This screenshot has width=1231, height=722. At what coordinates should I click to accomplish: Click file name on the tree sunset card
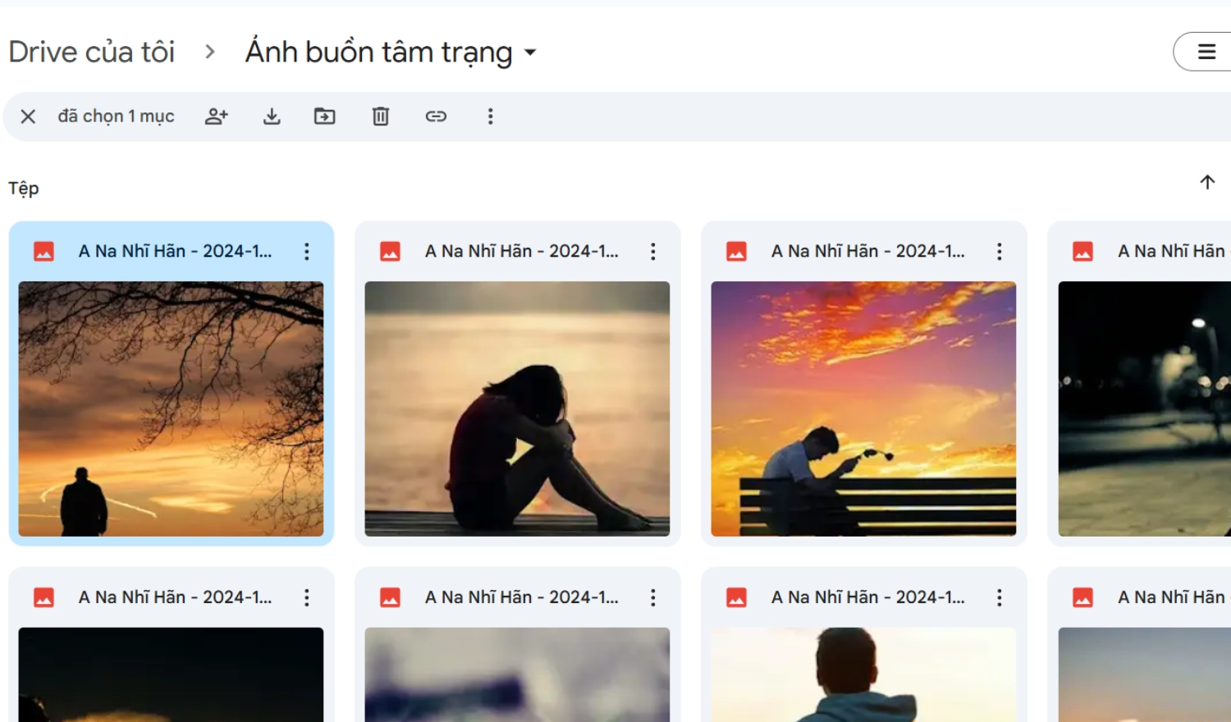coord(175,252)
